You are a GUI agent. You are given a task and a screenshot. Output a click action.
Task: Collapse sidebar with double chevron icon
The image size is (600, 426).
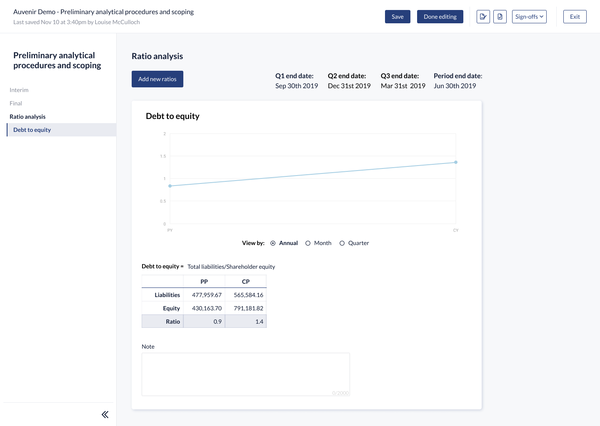pyautogui.click(x=105, y=414)
